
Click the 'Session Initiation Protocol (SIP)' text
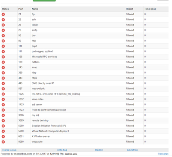tap(49, 126)
